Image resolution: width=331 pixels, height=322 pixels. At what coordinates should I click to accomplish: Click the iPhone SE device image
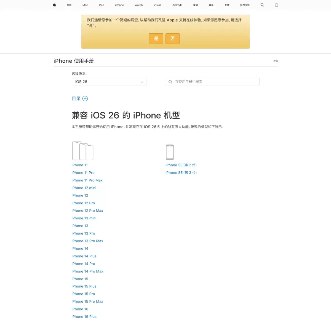pos(170,152)
